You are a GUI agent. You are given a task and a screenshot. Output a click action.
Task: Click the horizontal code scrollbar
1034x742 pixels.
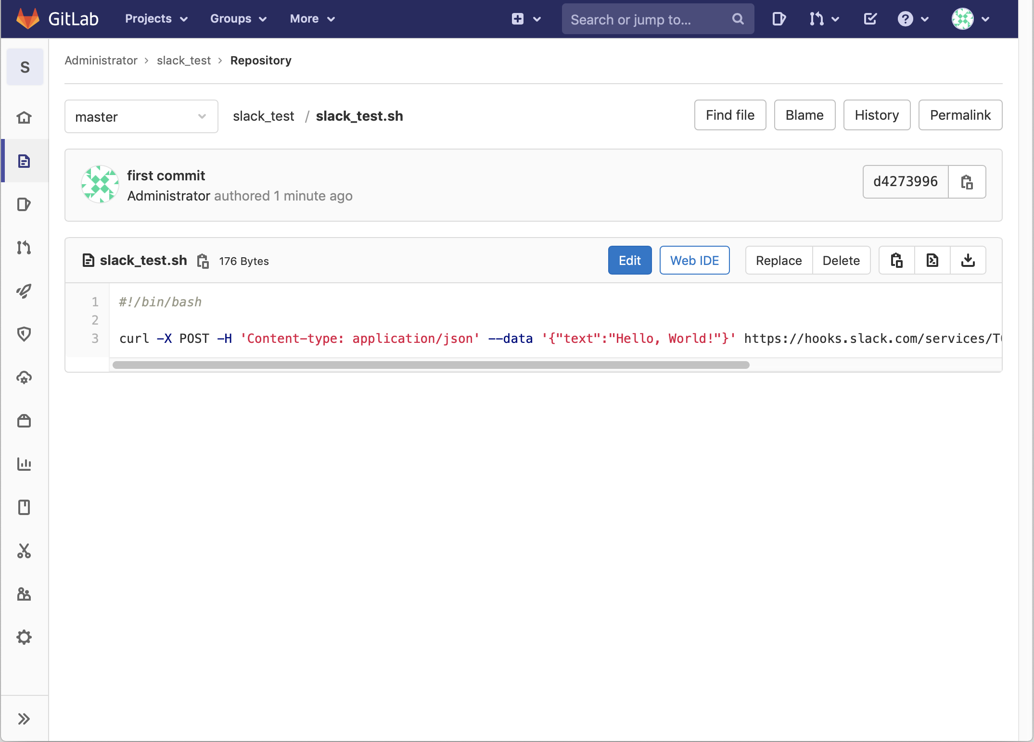click(431, 365)
